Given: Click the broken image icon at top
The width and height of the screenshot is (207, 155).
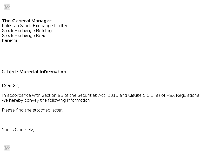Looking at the screenshot, I should (7, 7).
